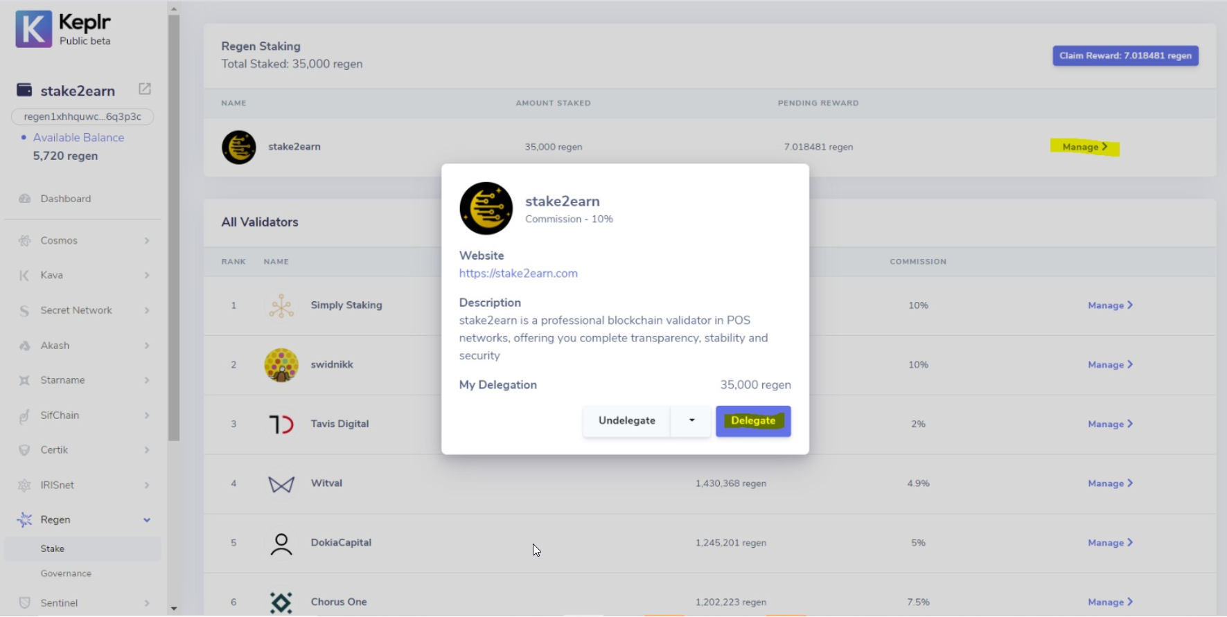
Task: Click the sidebar vertical scrollbar thumb
Action: (174, 229)
